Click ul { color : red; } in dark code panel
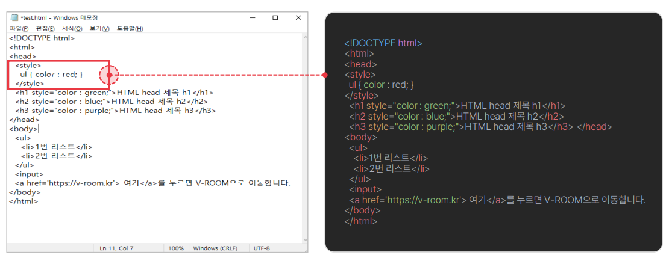 [382, 85]
